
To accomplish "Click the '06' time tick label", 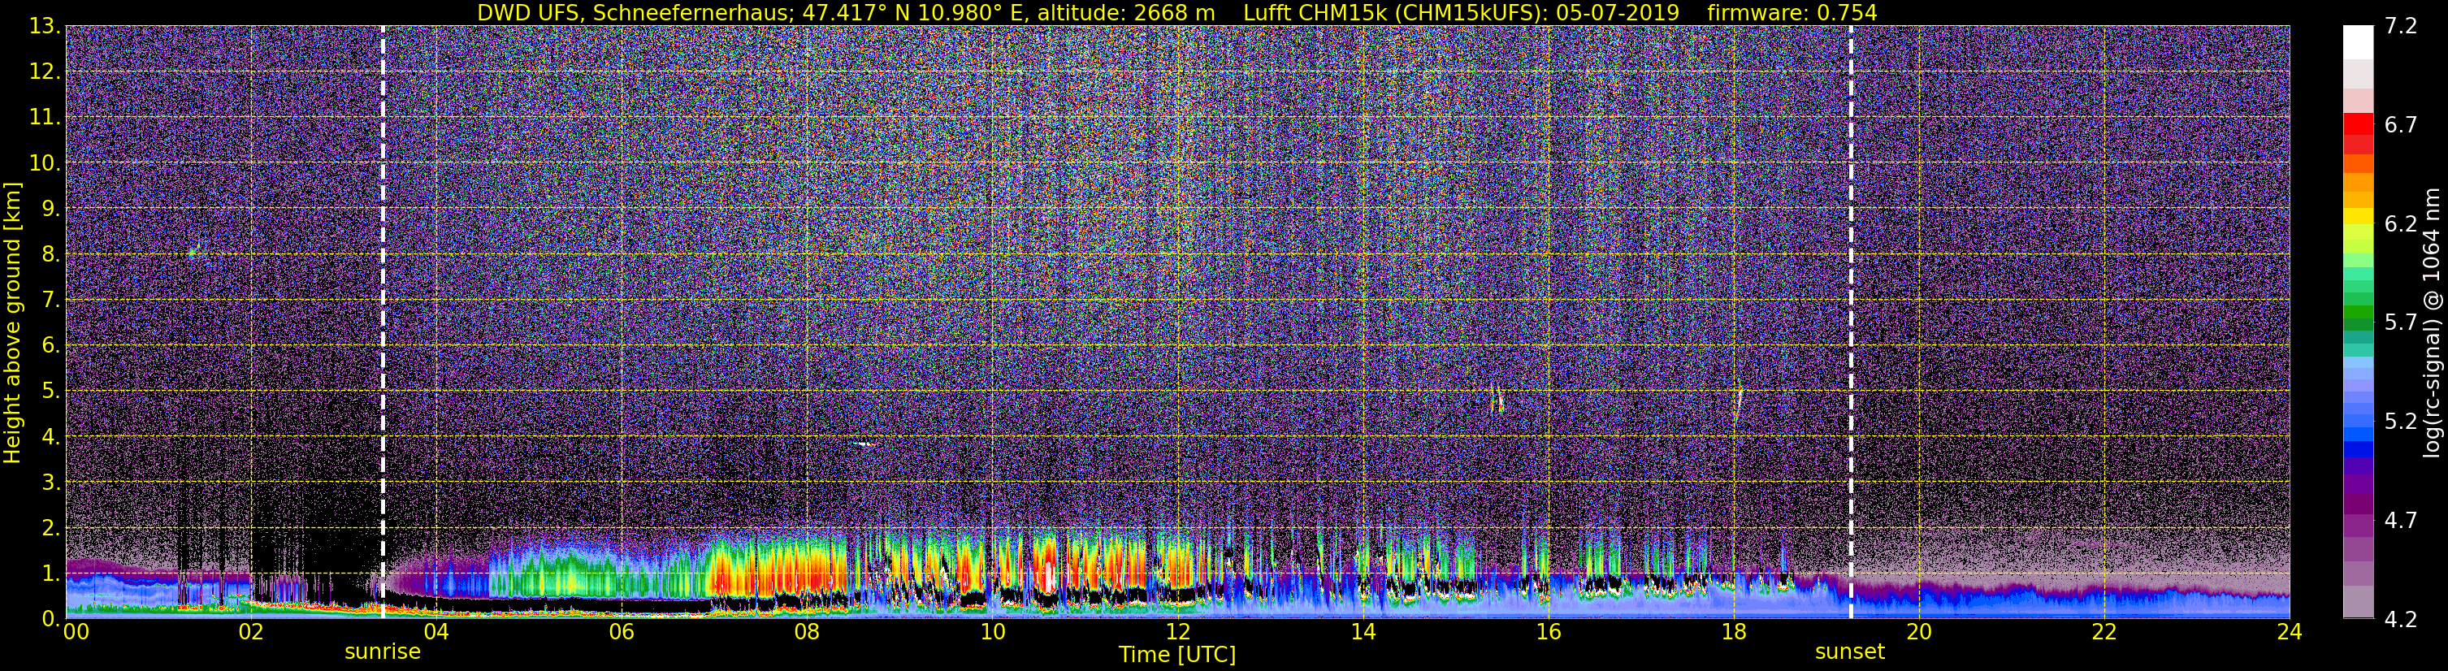I will pos(622,633).
